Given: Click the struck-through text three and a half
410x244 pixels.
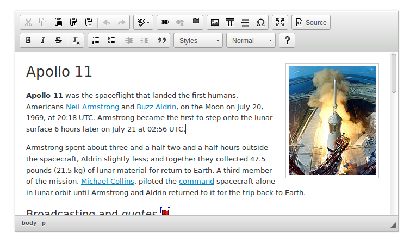Looking at the screenshot, I should pyautogui.click(x=137, y=148).
